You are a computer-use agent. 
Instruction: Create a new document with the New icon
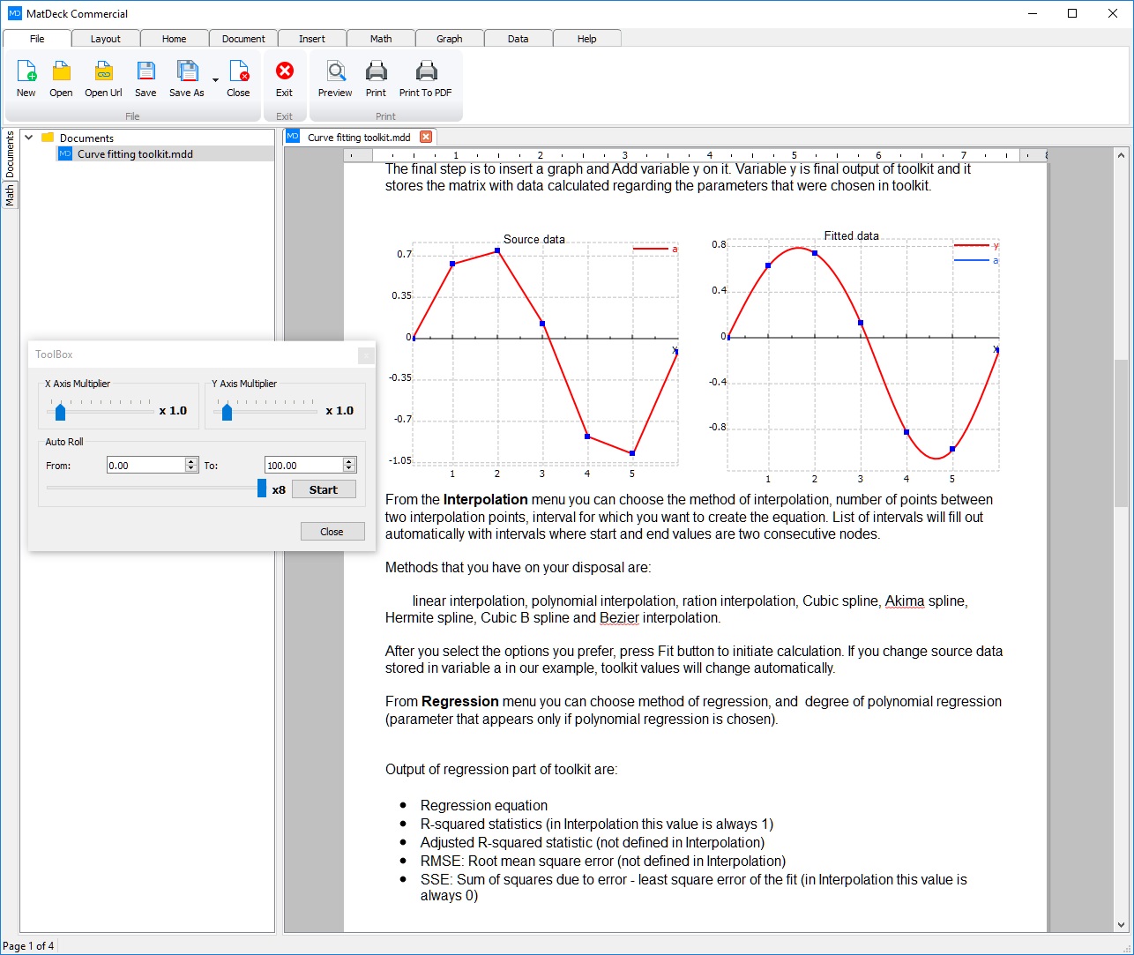click(26, 78)
